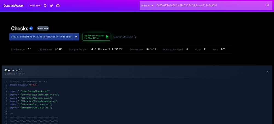This screenshot has height=124, width=274.
Task: Click the Ethereum chain badge
Action: pos(43,28)
